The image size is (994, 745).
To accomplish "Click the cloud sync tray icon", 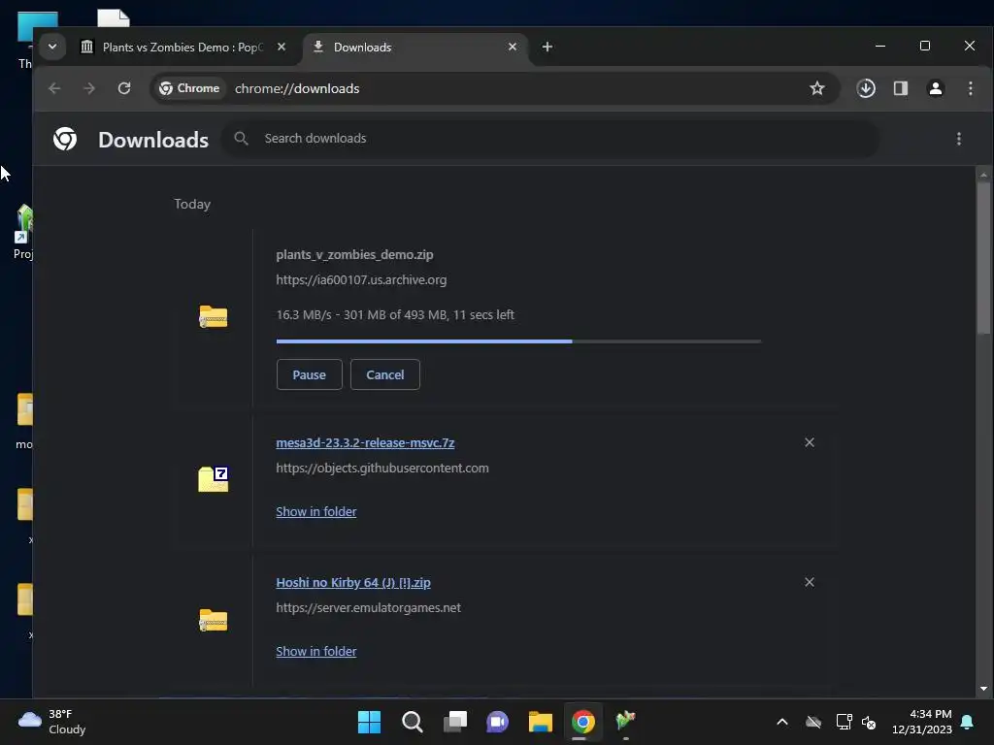I will click(813, 722).
